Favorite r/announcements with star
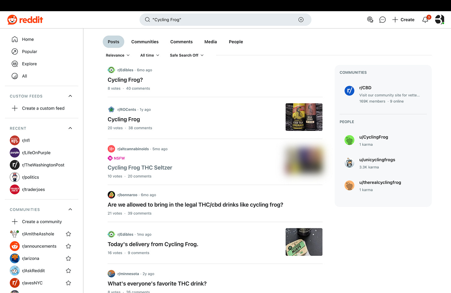Viewport: 451px width, 293px height. (68, 246)
